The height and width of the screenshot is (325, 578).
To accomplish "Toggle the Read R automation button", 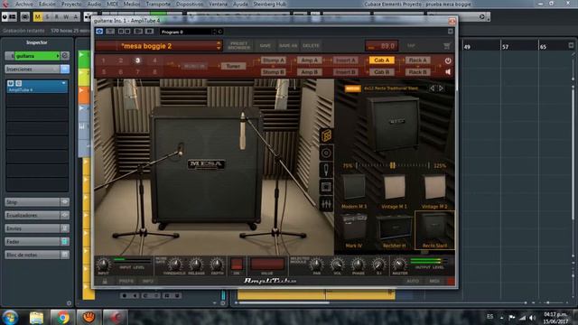I will point(56,17).
